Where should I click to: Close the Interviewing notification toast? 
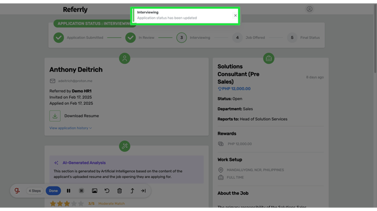tap(235, 16)
